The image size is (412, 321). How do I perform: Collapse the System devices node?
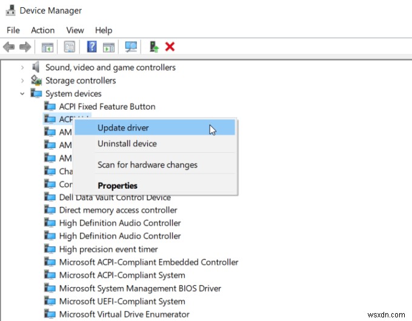pos(22,93)
